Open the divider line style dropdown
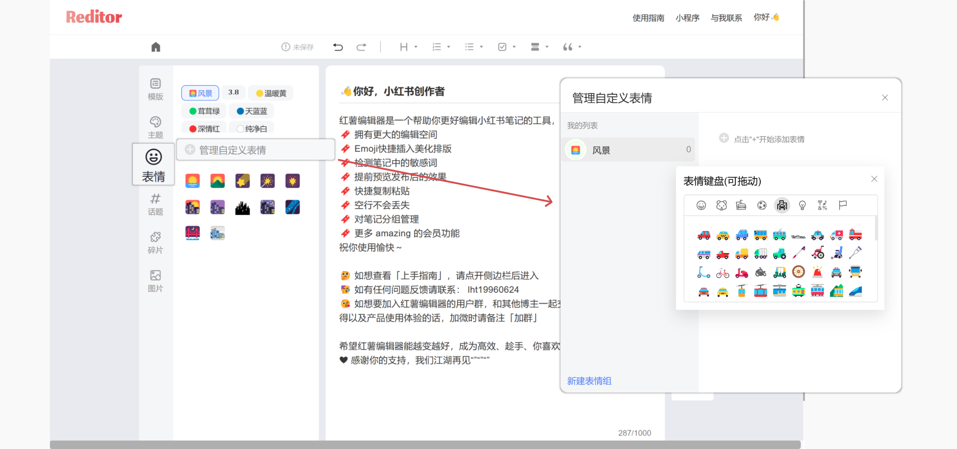 (x=539, y=47)
